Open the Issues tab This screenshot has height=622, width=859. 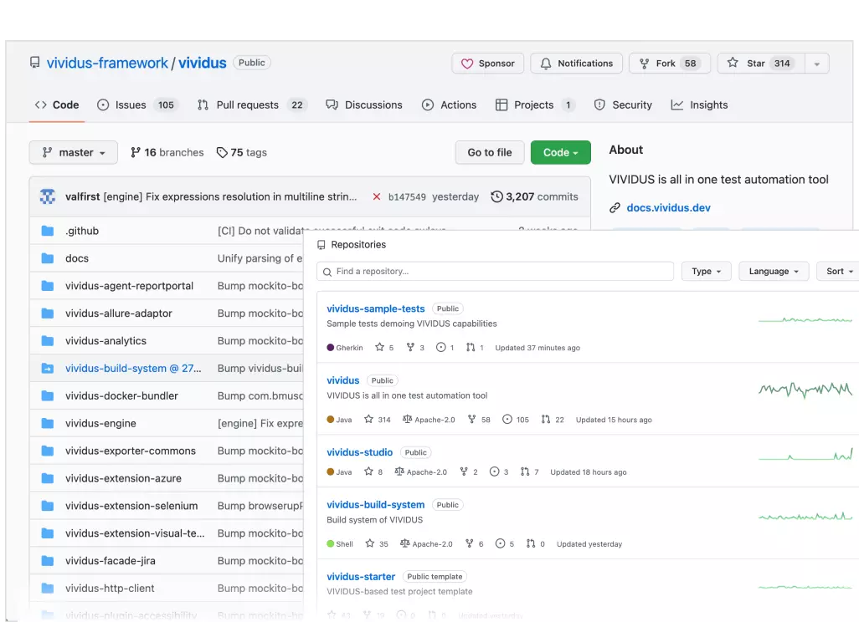[x=136, y=105]
